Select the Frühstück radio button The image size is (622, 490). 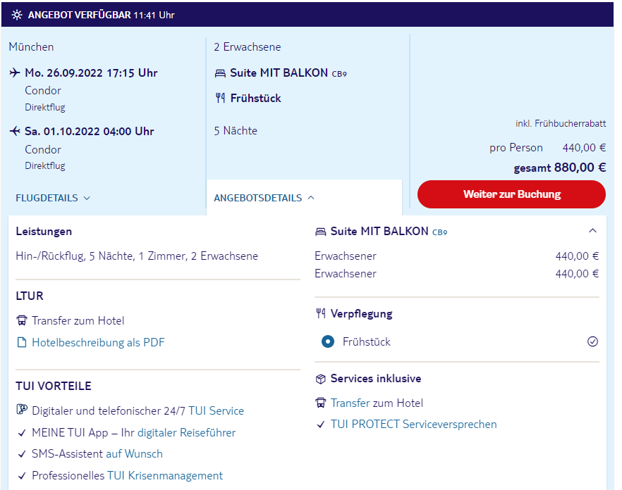click(x=327, y=342)
